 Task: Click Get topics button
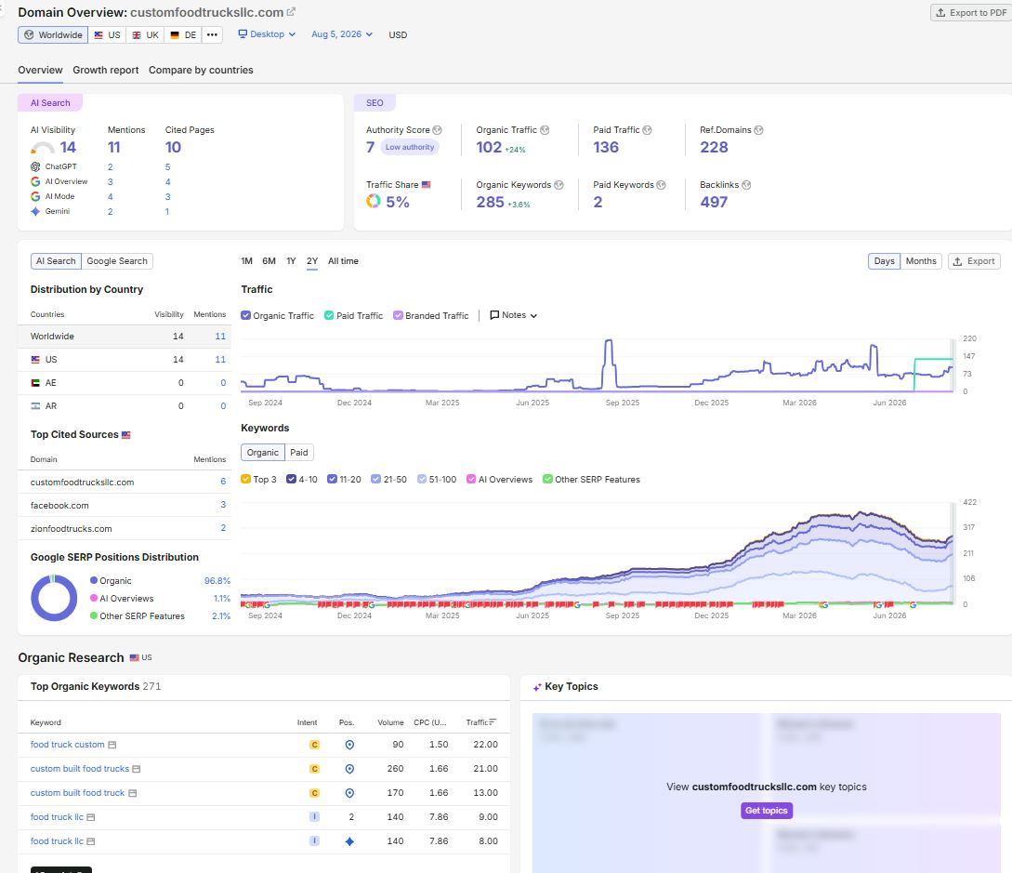(x=766, y=811)
